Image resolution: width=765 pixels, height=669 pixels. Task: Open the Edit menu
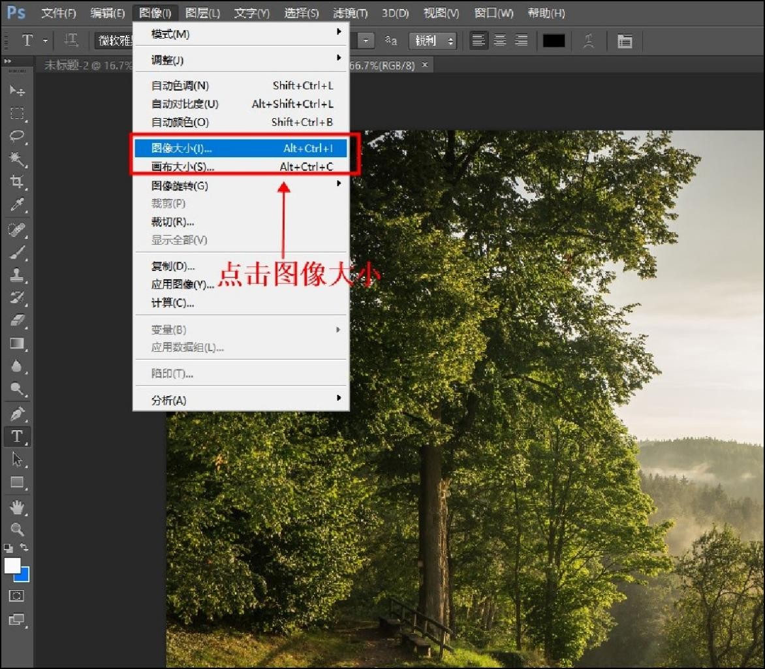pos(107,13)
